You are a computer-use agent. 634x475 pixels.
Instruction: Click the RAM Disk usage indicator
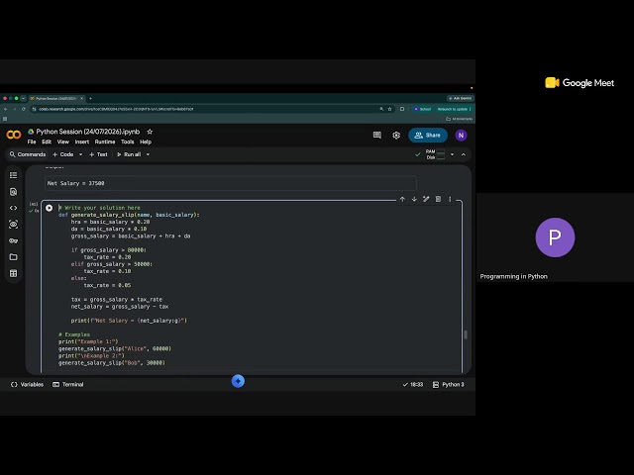435,154
